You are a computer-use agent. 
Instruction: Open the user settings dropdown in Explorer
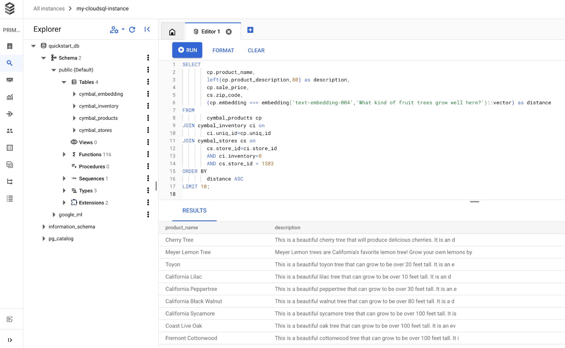pos(117,30)
